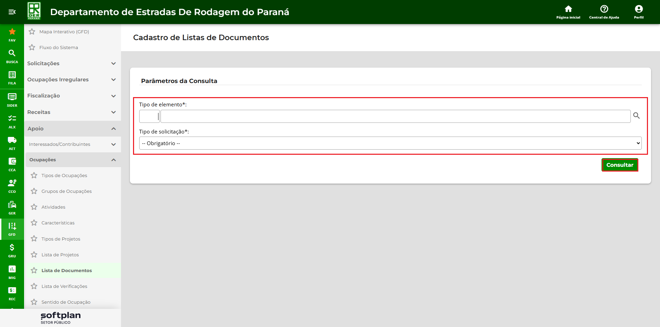Screen dimensions: 660x327
Task: Click the magnifier next to Tipo de elemento
Action: pyautogui.click(x=636, y=116)
